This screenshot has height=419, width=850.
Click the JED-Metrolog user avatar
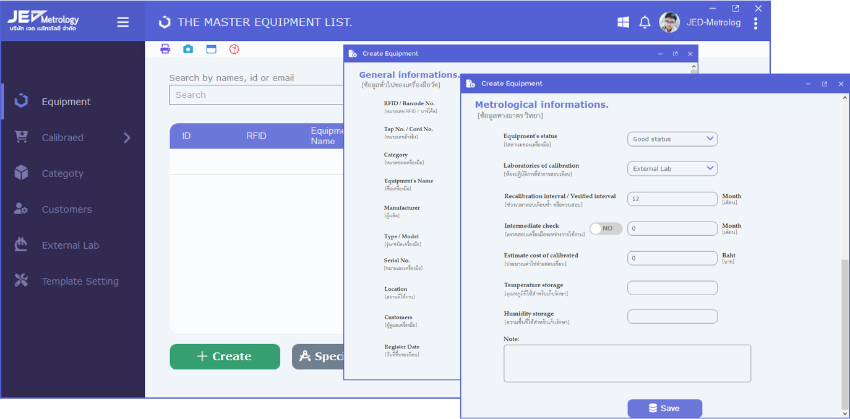pyautogui.click(x=669, y=22)
